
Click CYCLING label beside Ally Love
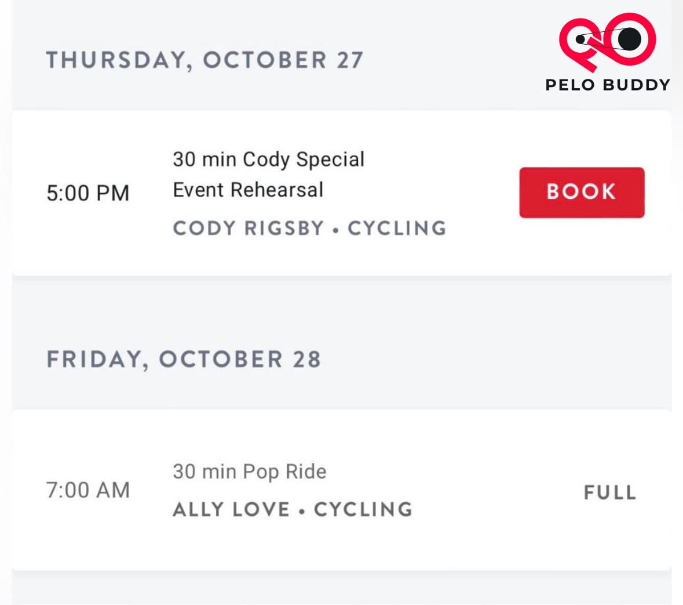363,510
